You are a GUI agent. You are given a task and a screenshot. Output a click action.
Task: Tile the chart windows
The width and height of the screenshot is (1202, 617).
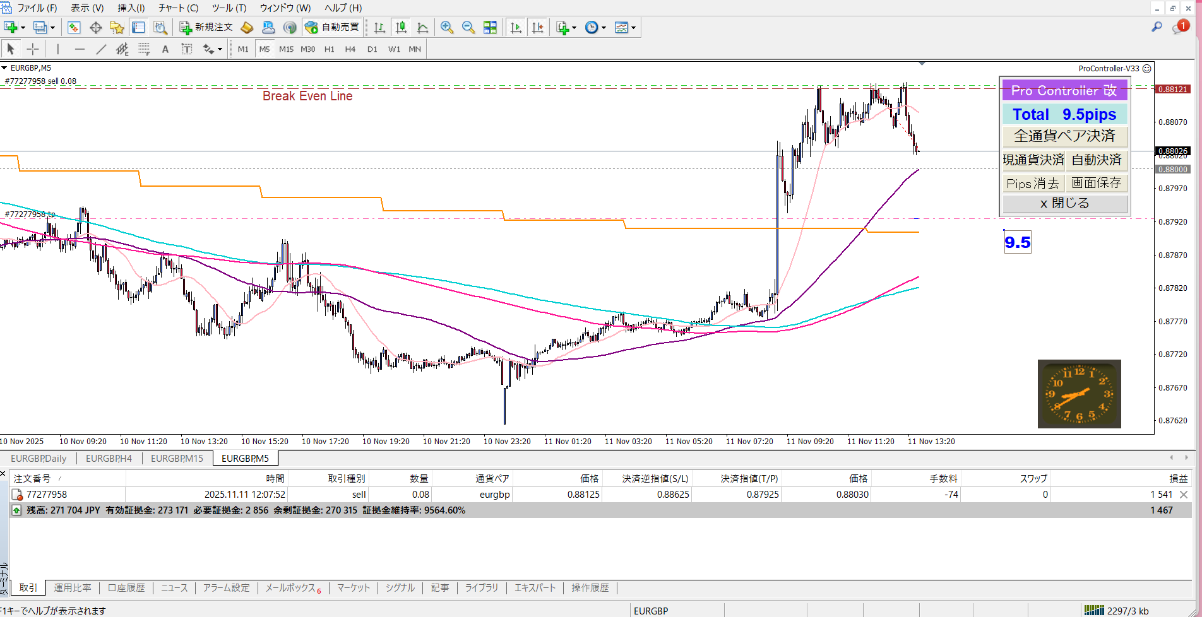490,27
